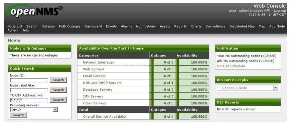Click DNS and DHCP Servers category
290x124 pixels.
(x=102, y=83)
